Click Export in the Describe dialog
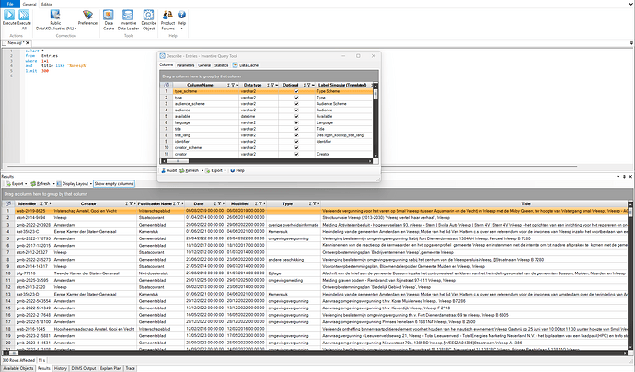The height and width of the screenshot is (372, 635). [214, 170]
